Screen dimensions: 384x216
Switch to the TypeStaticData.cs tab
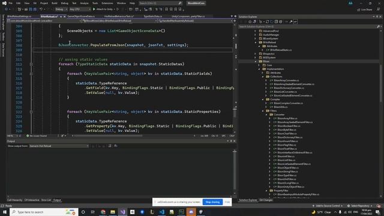coord(153,16)
